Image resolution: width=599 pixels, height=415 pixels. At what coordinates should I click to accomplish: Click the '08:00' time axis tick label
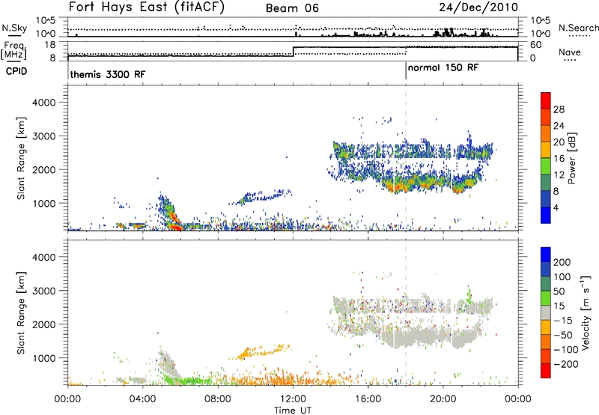218,399
